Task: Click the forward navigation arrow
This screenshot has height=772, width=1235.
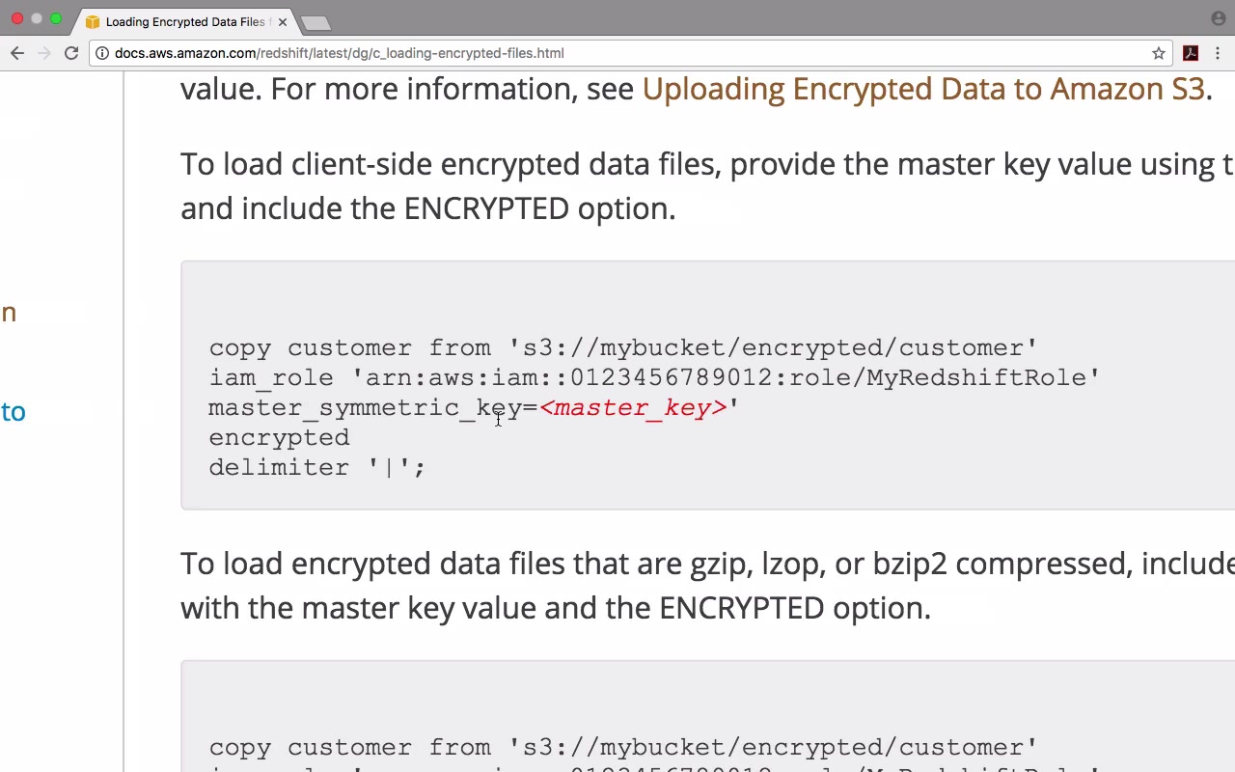Action: 44,53
